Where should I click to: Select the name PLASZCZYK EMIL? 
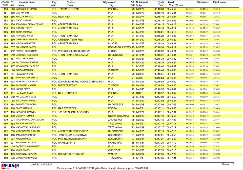point(25,74)
